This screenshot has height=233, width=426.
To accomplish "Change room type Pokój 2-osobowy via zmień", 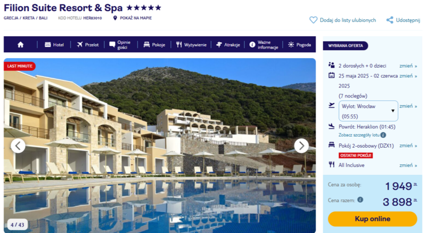I will coord(408,146).
